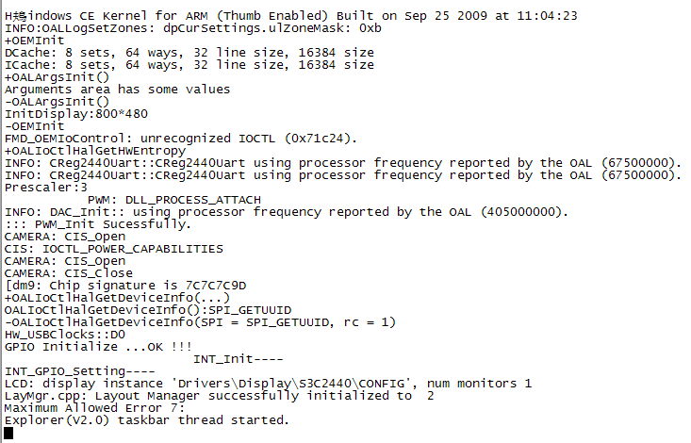Click the Windows CE Kernel build line
Viewport: 691px width, 443px height.
click(x=290, y=15)
